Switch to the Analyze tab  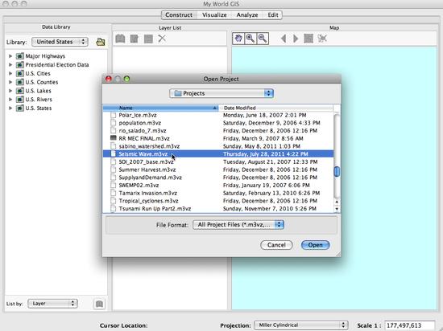[x=247, y=15]
